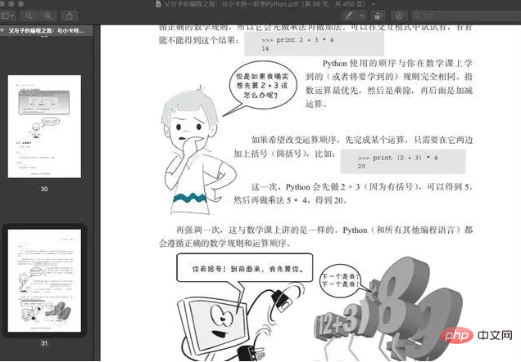The width and height of the screenshot is (521, 362).
Task: Click the boy's speech bubble
Action: tap(262, 86)
